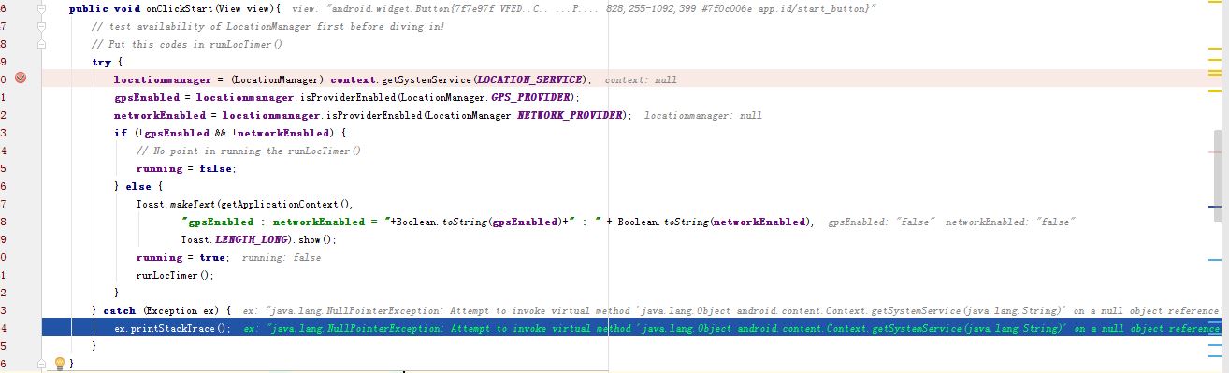
Task: Click the 'runLocTimer();' call statement
Action: pos(175,275)
